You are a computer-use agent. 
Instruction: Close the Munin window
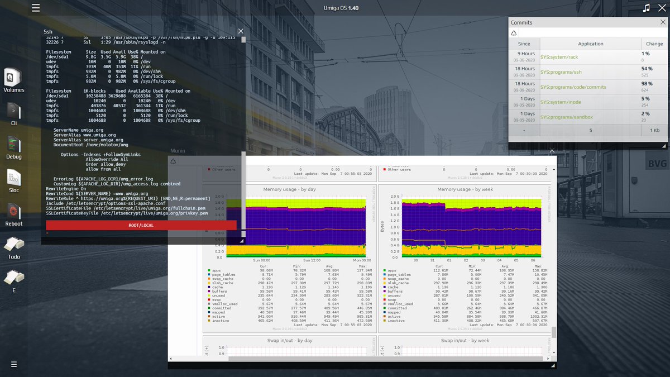click(x=552, y=151)
